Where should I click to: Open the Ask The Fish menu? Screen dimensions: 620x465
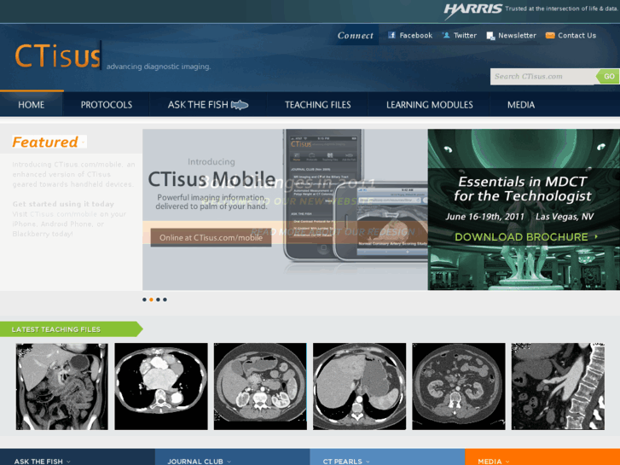click(x=208, y=105)
